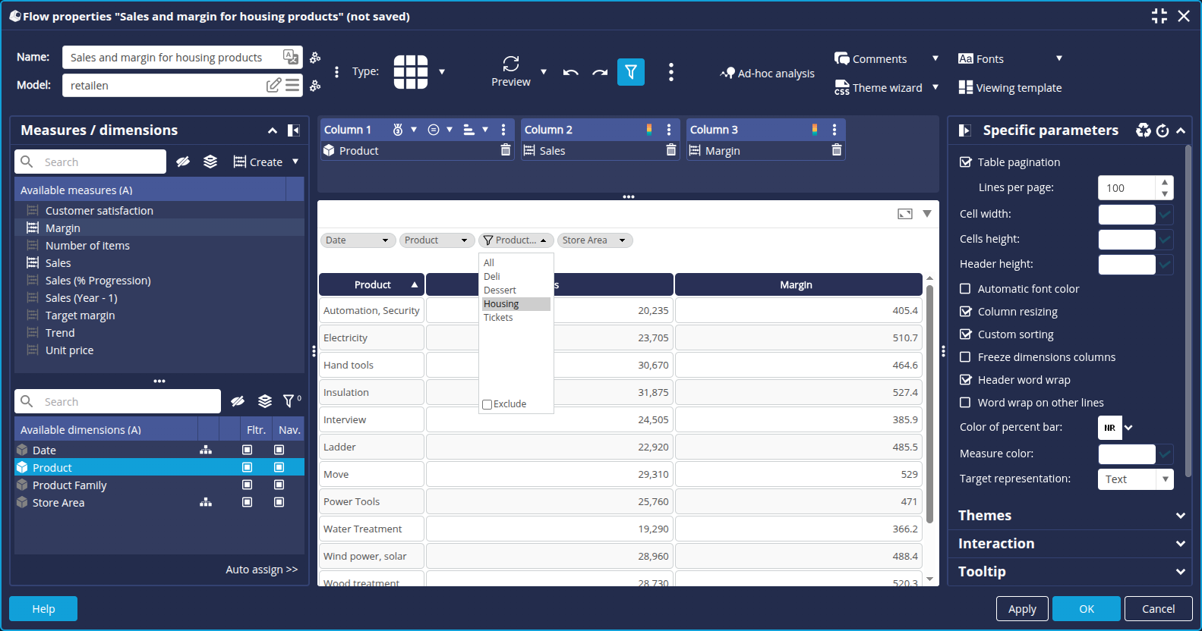Open the Target representation dropdown
The image size is (1202, 631).
point(1135,479)
